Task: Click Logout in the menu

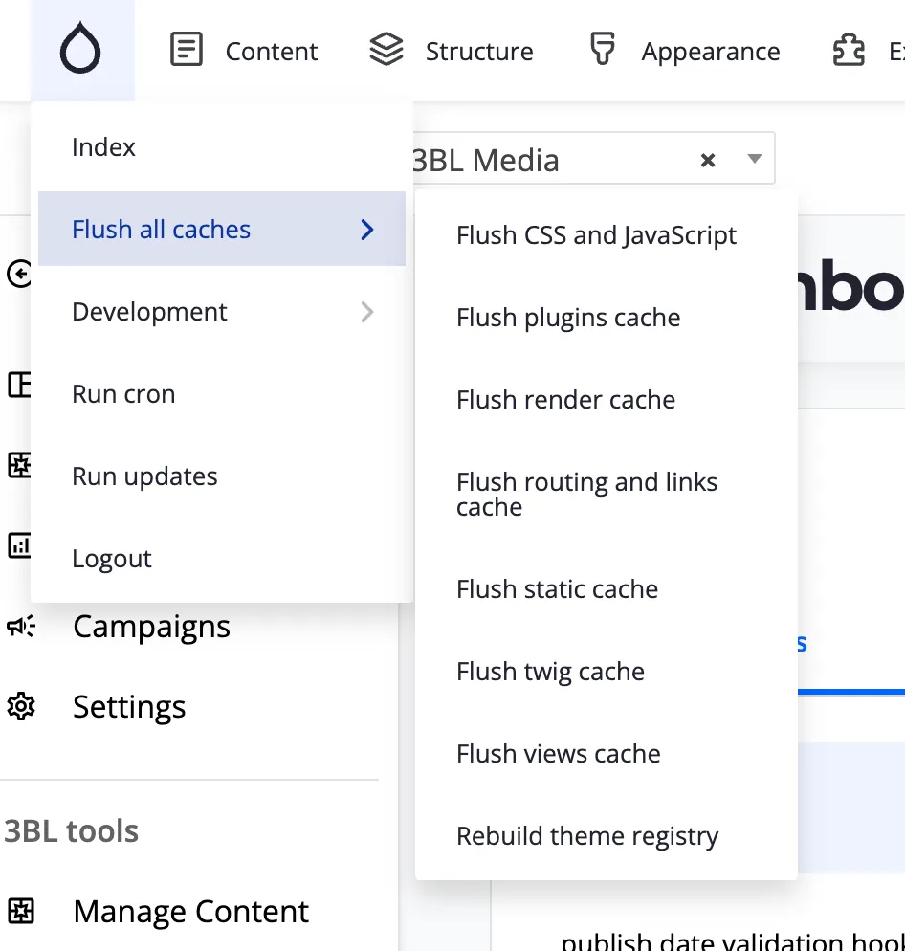Action: [222, 559]
